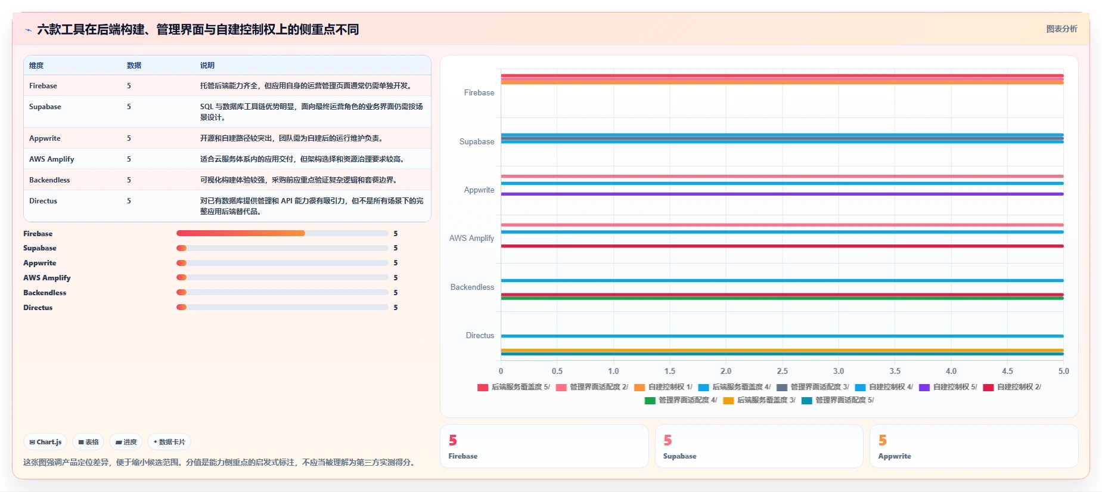This screenshot has height=492, width=1102.
Task: Click the Firebase axis label in the chart
Action: click(x=479, y=93)
